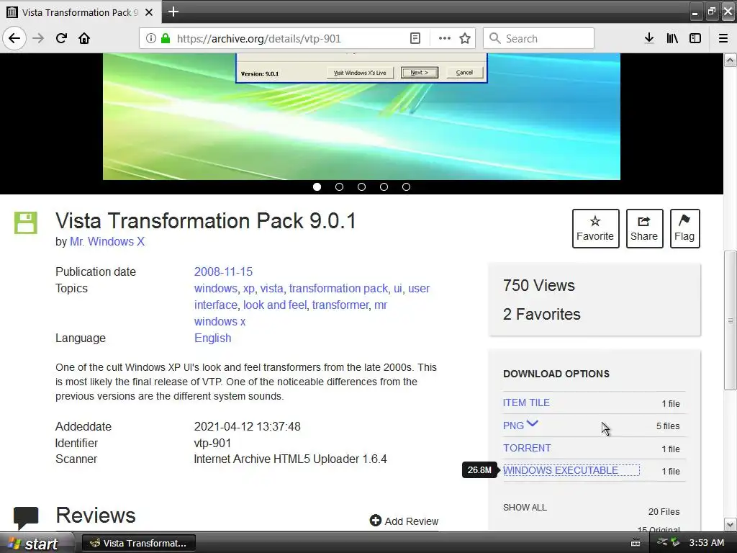
Task: Click the 'ui' topic link
Action: (397, 288)
